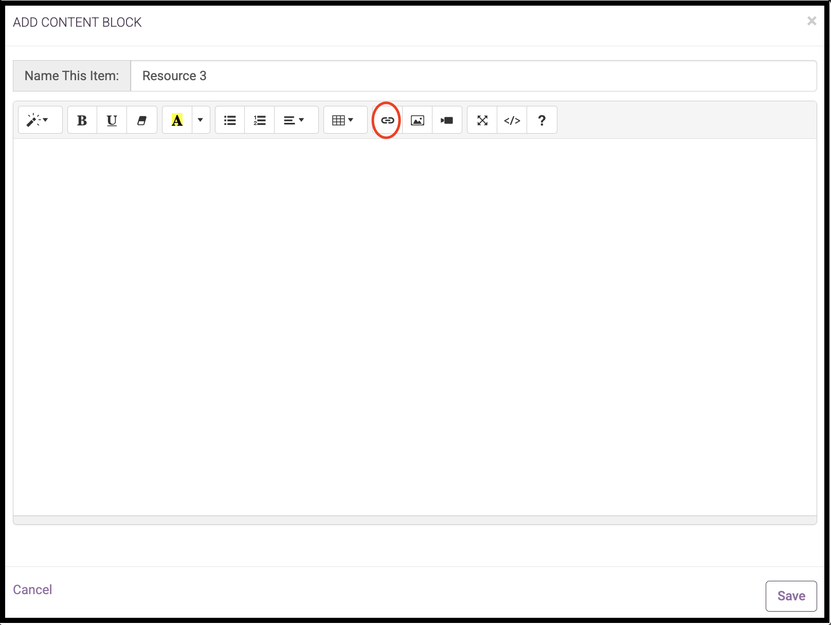Insert a numbered ordered list
831x625 pixels.
tap(260, 120)
